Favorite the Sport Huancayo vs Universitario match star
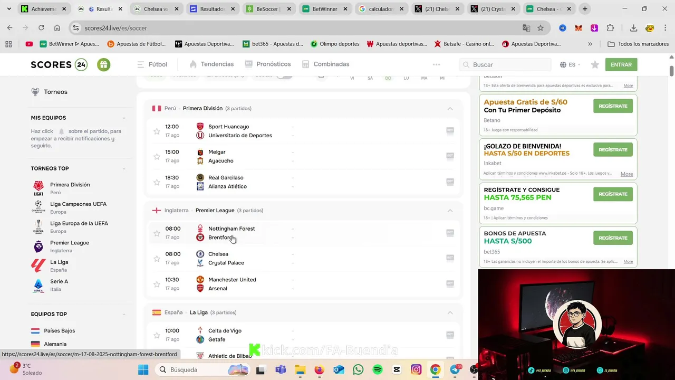Screen dimensions: 675x380 [157, 131]
